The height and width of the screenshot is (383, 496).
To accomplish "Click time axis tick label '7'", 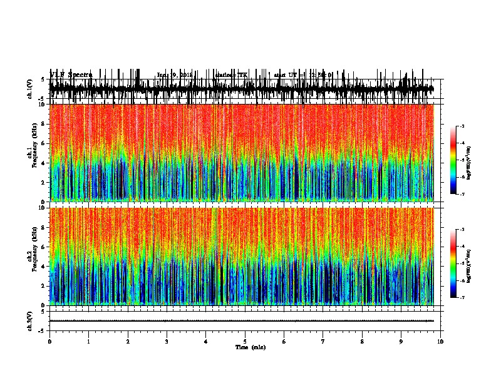I will [x=323, y=342].
